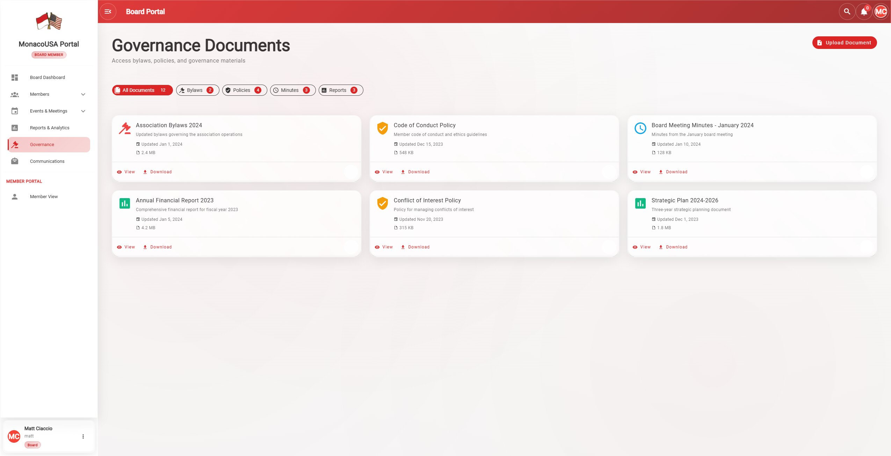This screenshot has height=456, width=891.
Task: Click the Board Dashboard grid icon
Action: pyautogui.click(x=15, y=78)
